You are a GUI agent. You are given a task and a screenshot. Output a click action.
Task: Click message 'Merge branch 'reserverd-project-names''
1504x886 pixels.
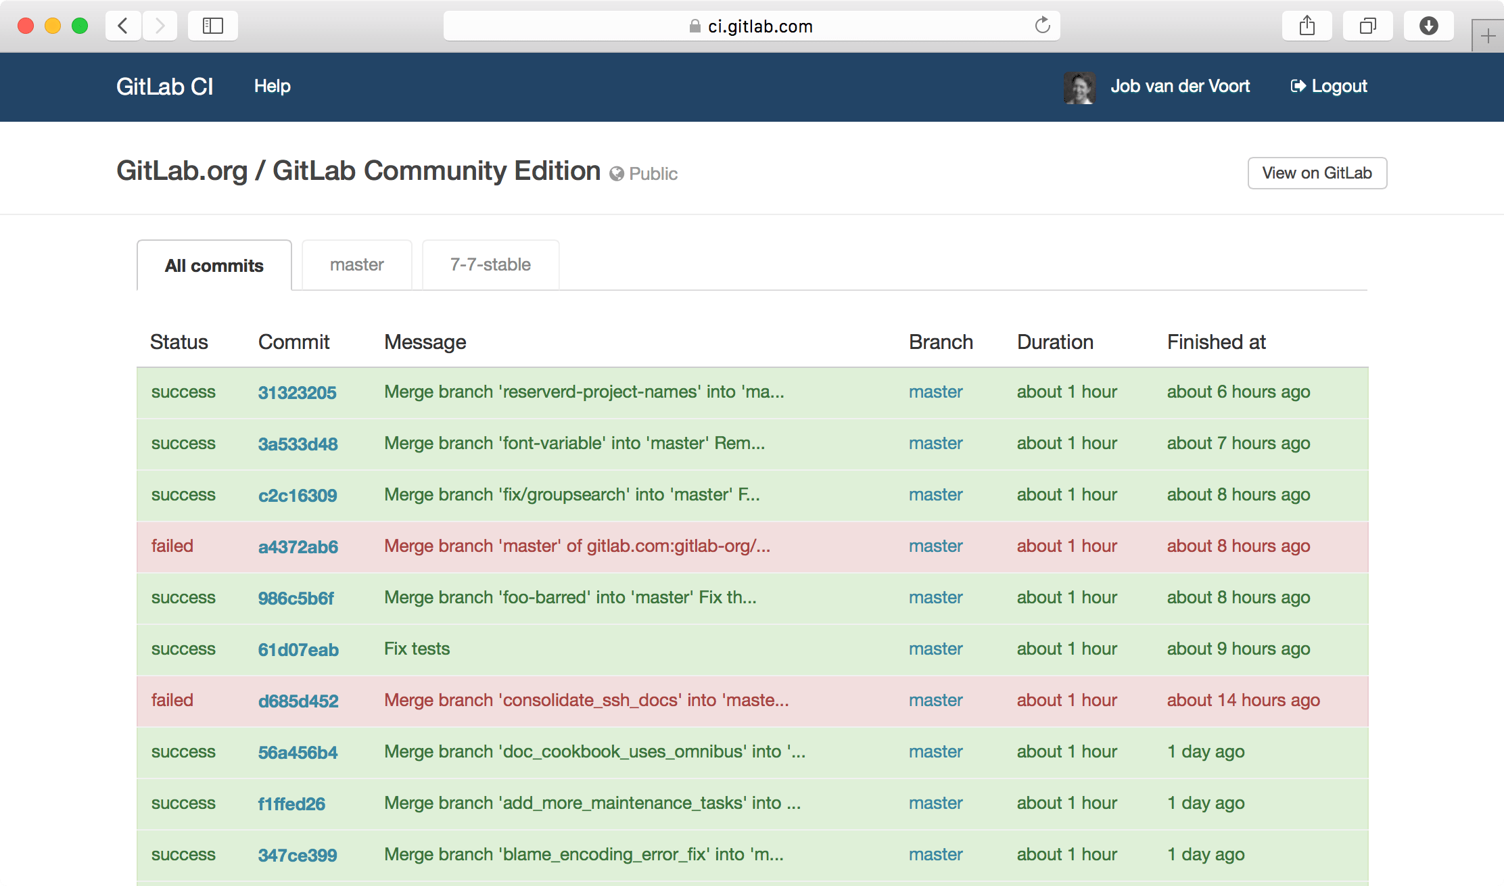pos(584,392)
